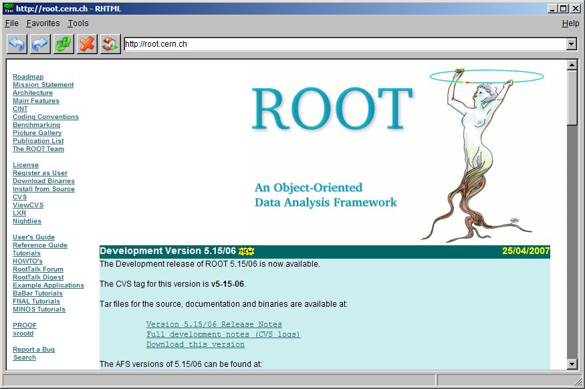Screen dimensions: 585x389
Task: Open the File menu
Action: coord(11,23)
